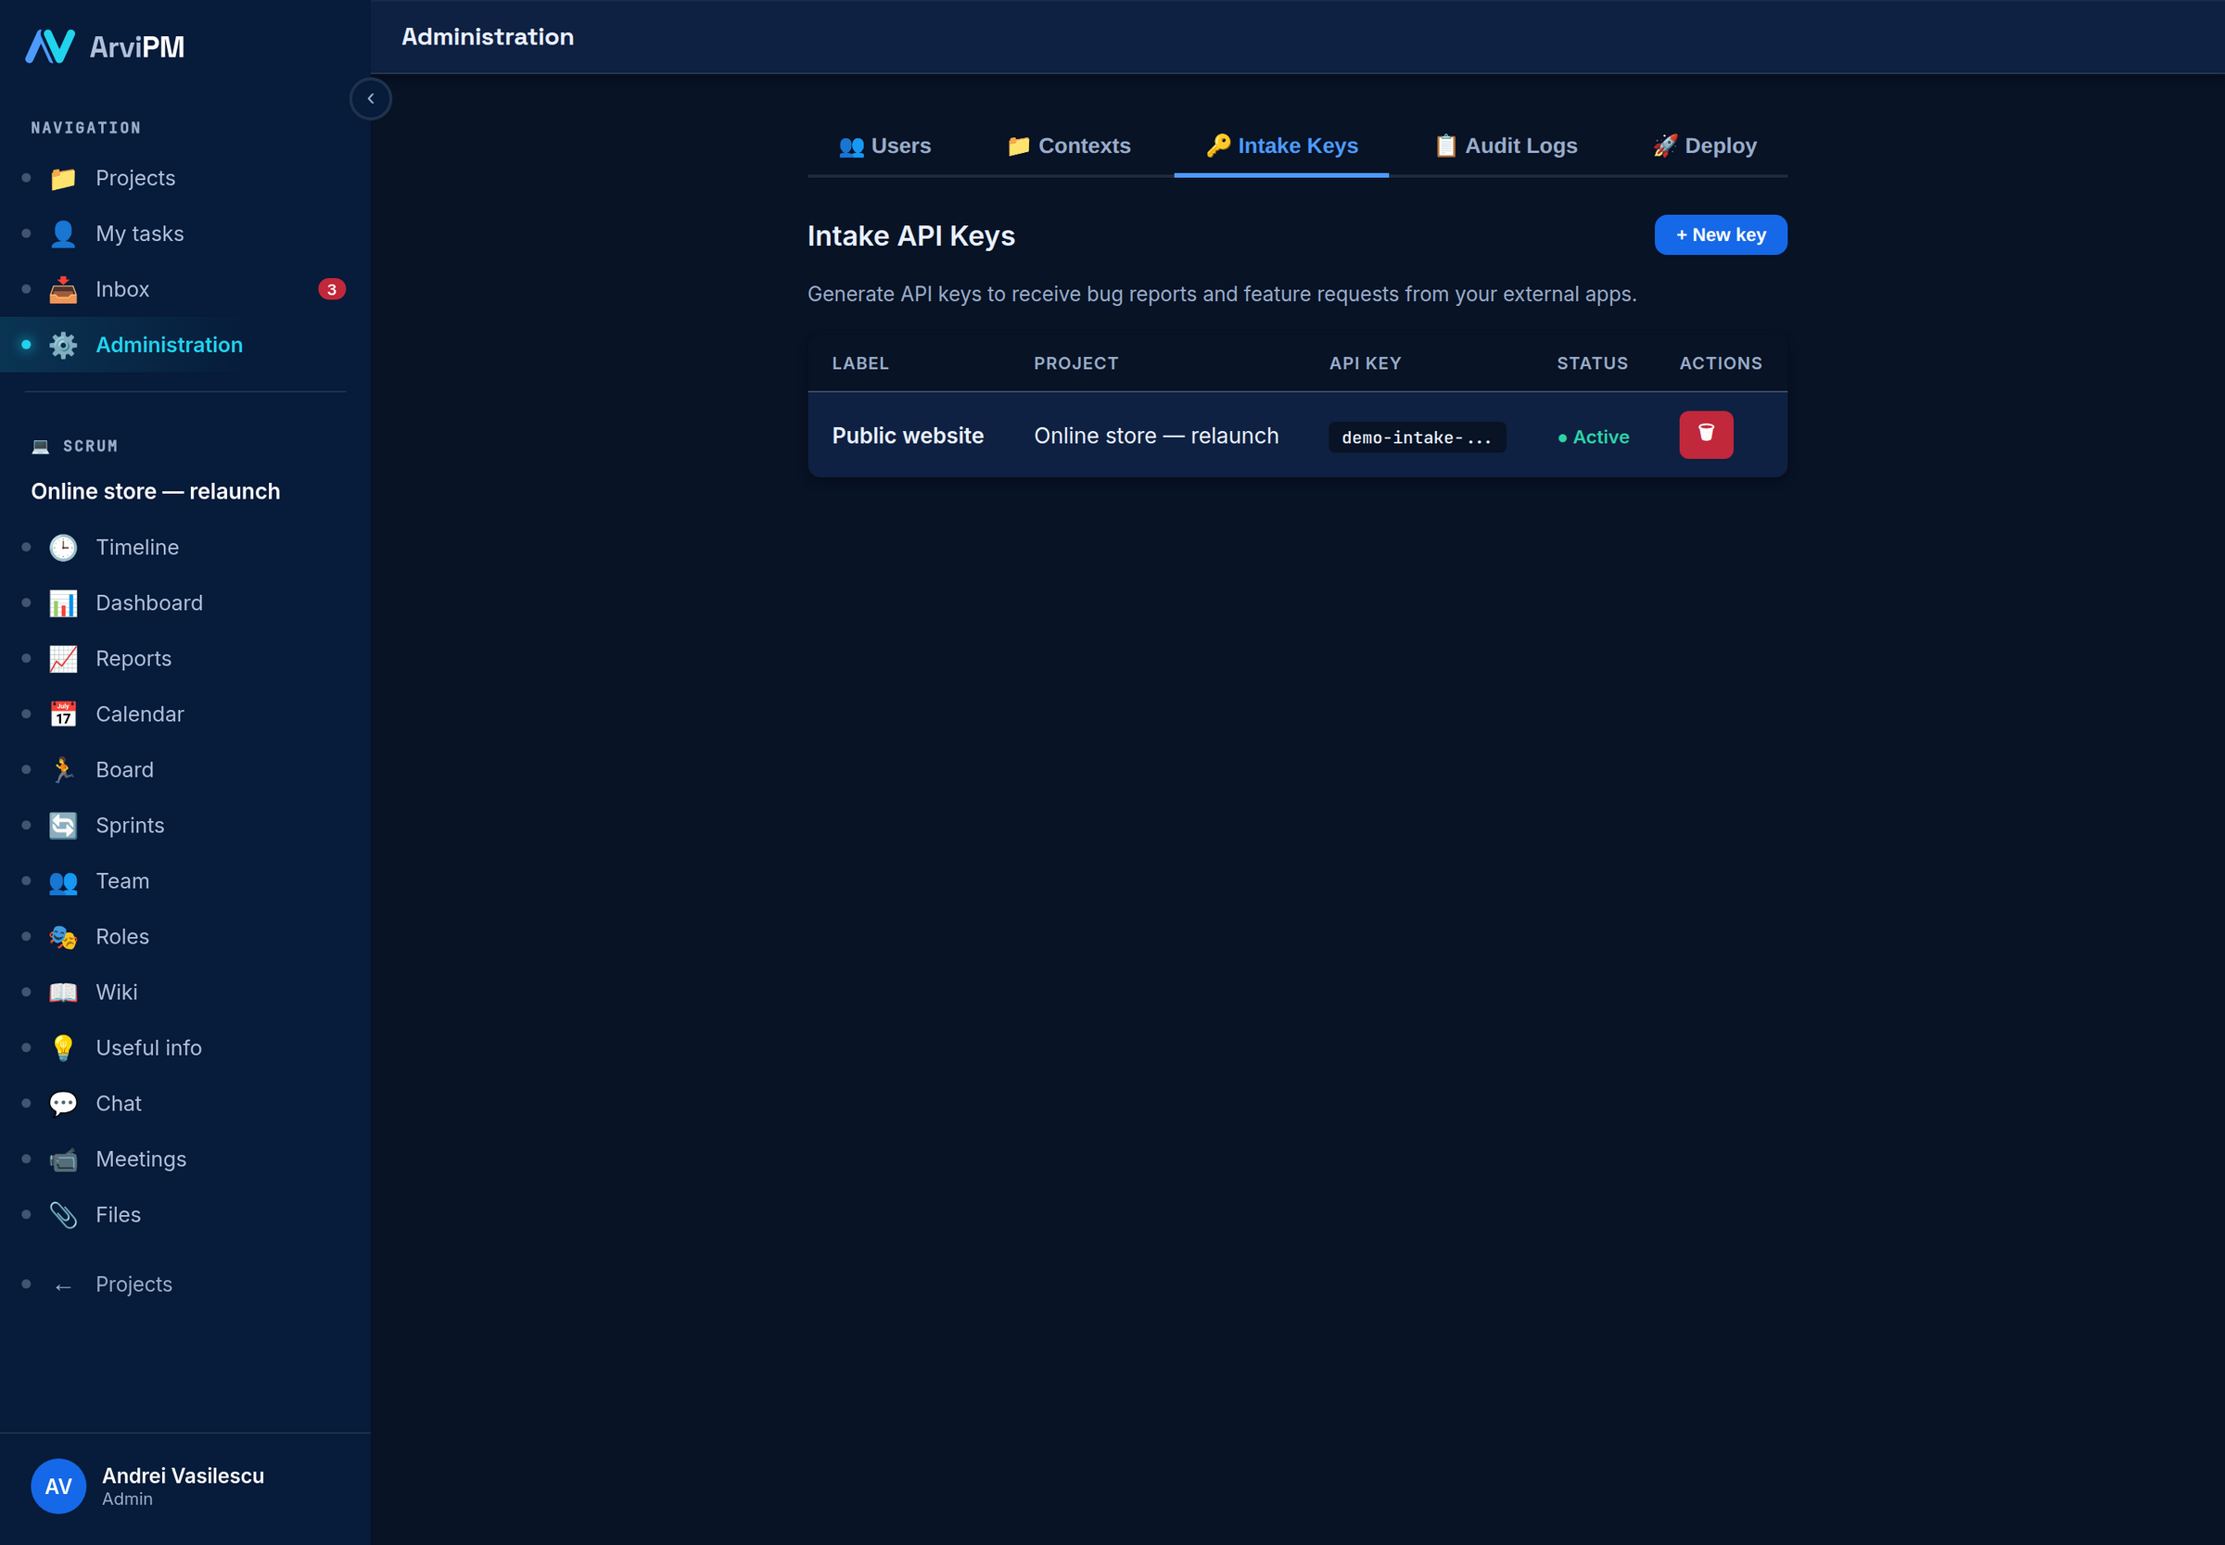Open the Deploy tab
Viewport: 2225px width, 1545px height.
tap(1704, 146)
